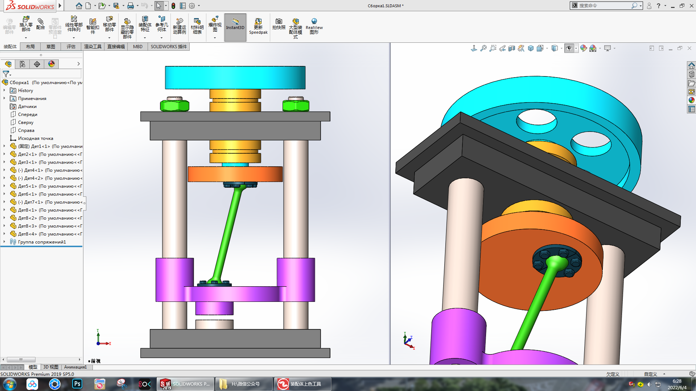This screenshot has width=696, height=391.
Task: Activate the Section View icon
Action: coord(512,48)
